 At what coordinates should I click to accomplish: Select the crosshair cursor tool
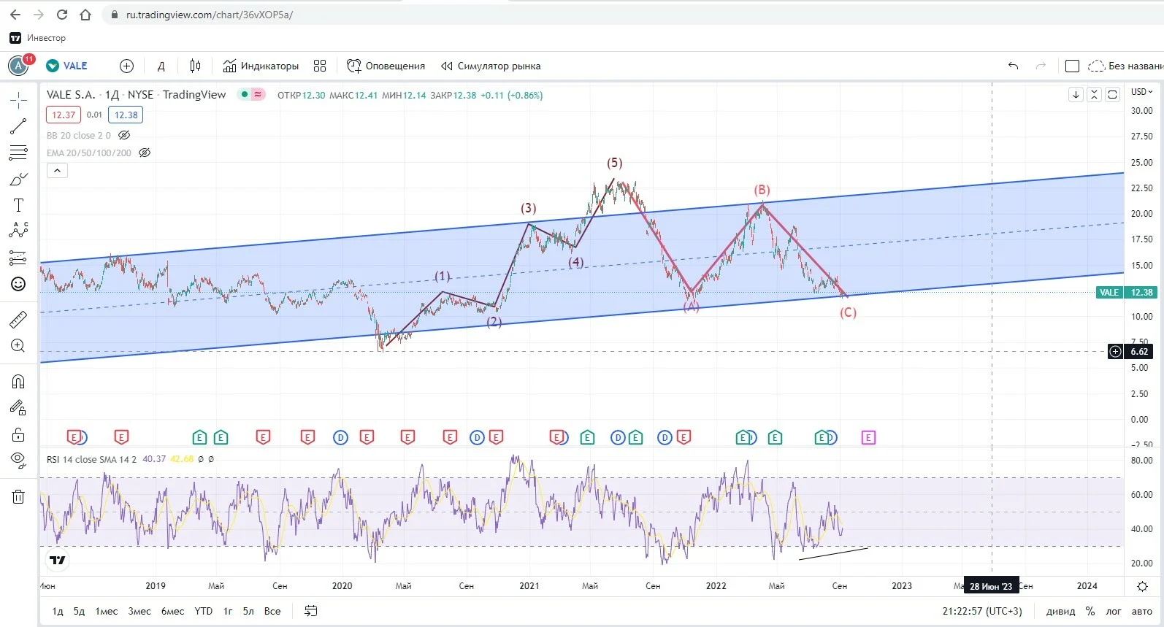[x=18, y=100]
